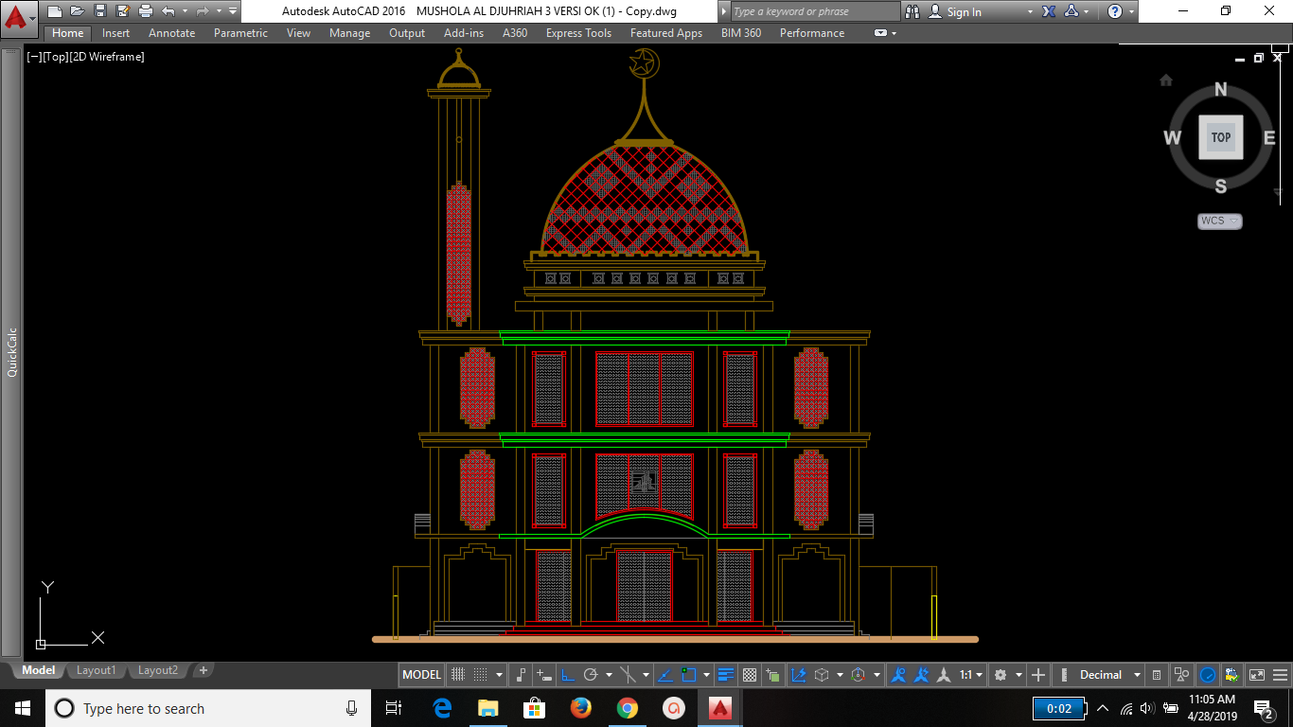Click the annotation visibility icon
The image size is (1293, 727).
(x=899, y=675)
